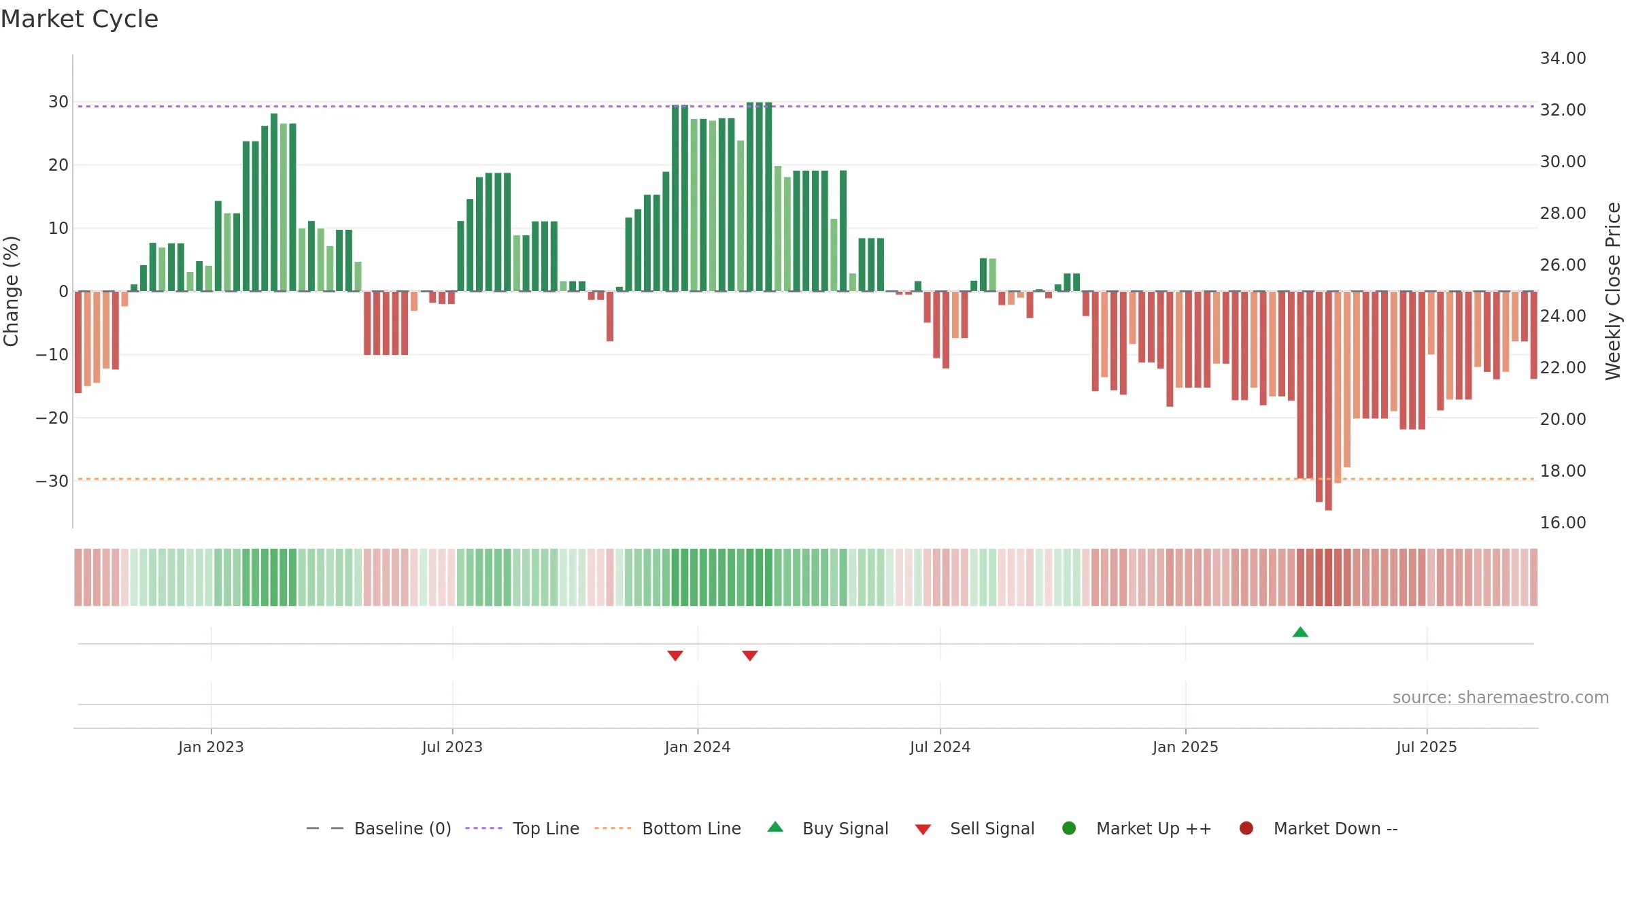
Task: Toggle the Market Up ++ legend entry
Action: click(x=1136, y=828)
